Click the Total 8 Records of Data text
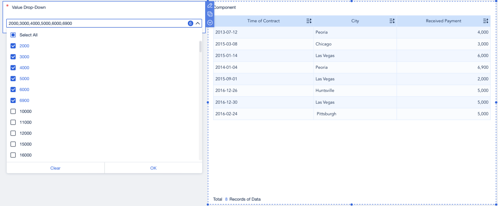 coord(237,199)
